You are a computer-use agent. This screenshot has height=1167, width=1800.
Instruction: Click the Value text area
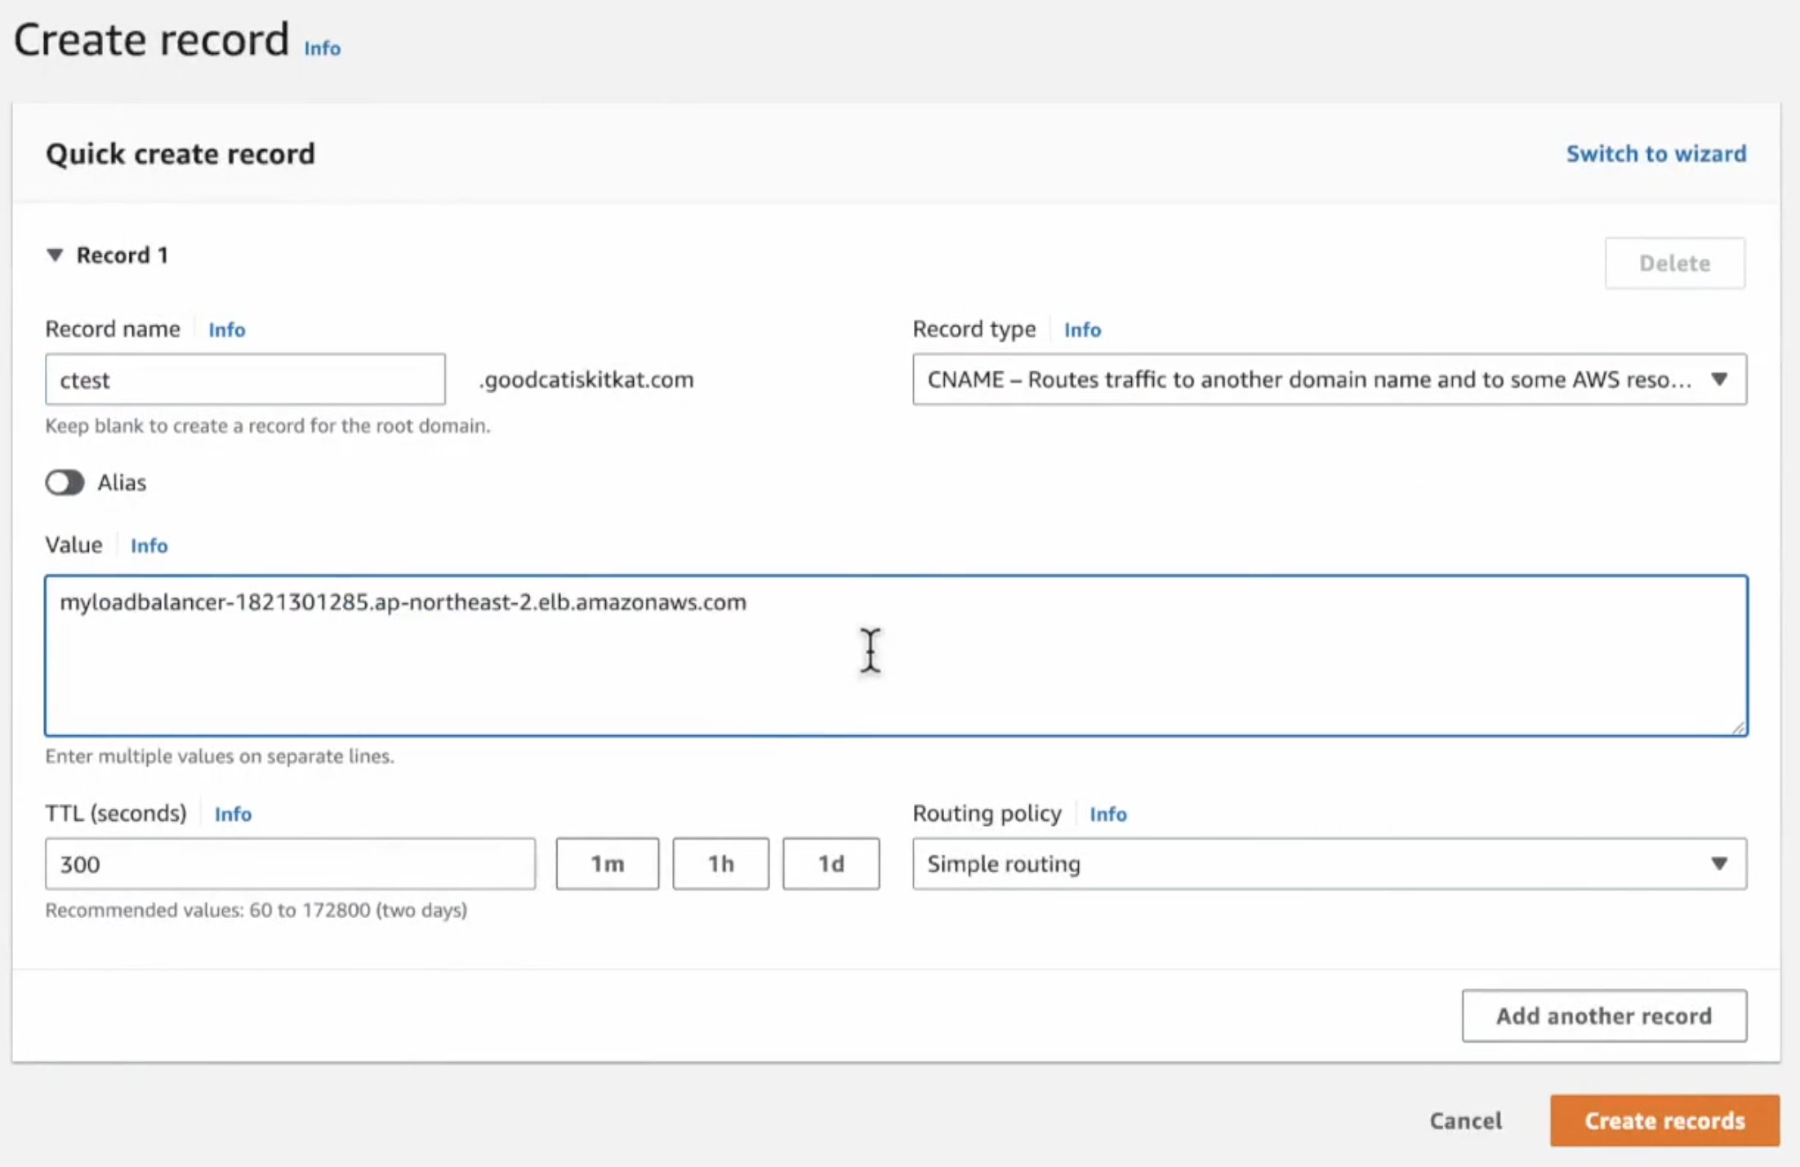click(895, 655)
